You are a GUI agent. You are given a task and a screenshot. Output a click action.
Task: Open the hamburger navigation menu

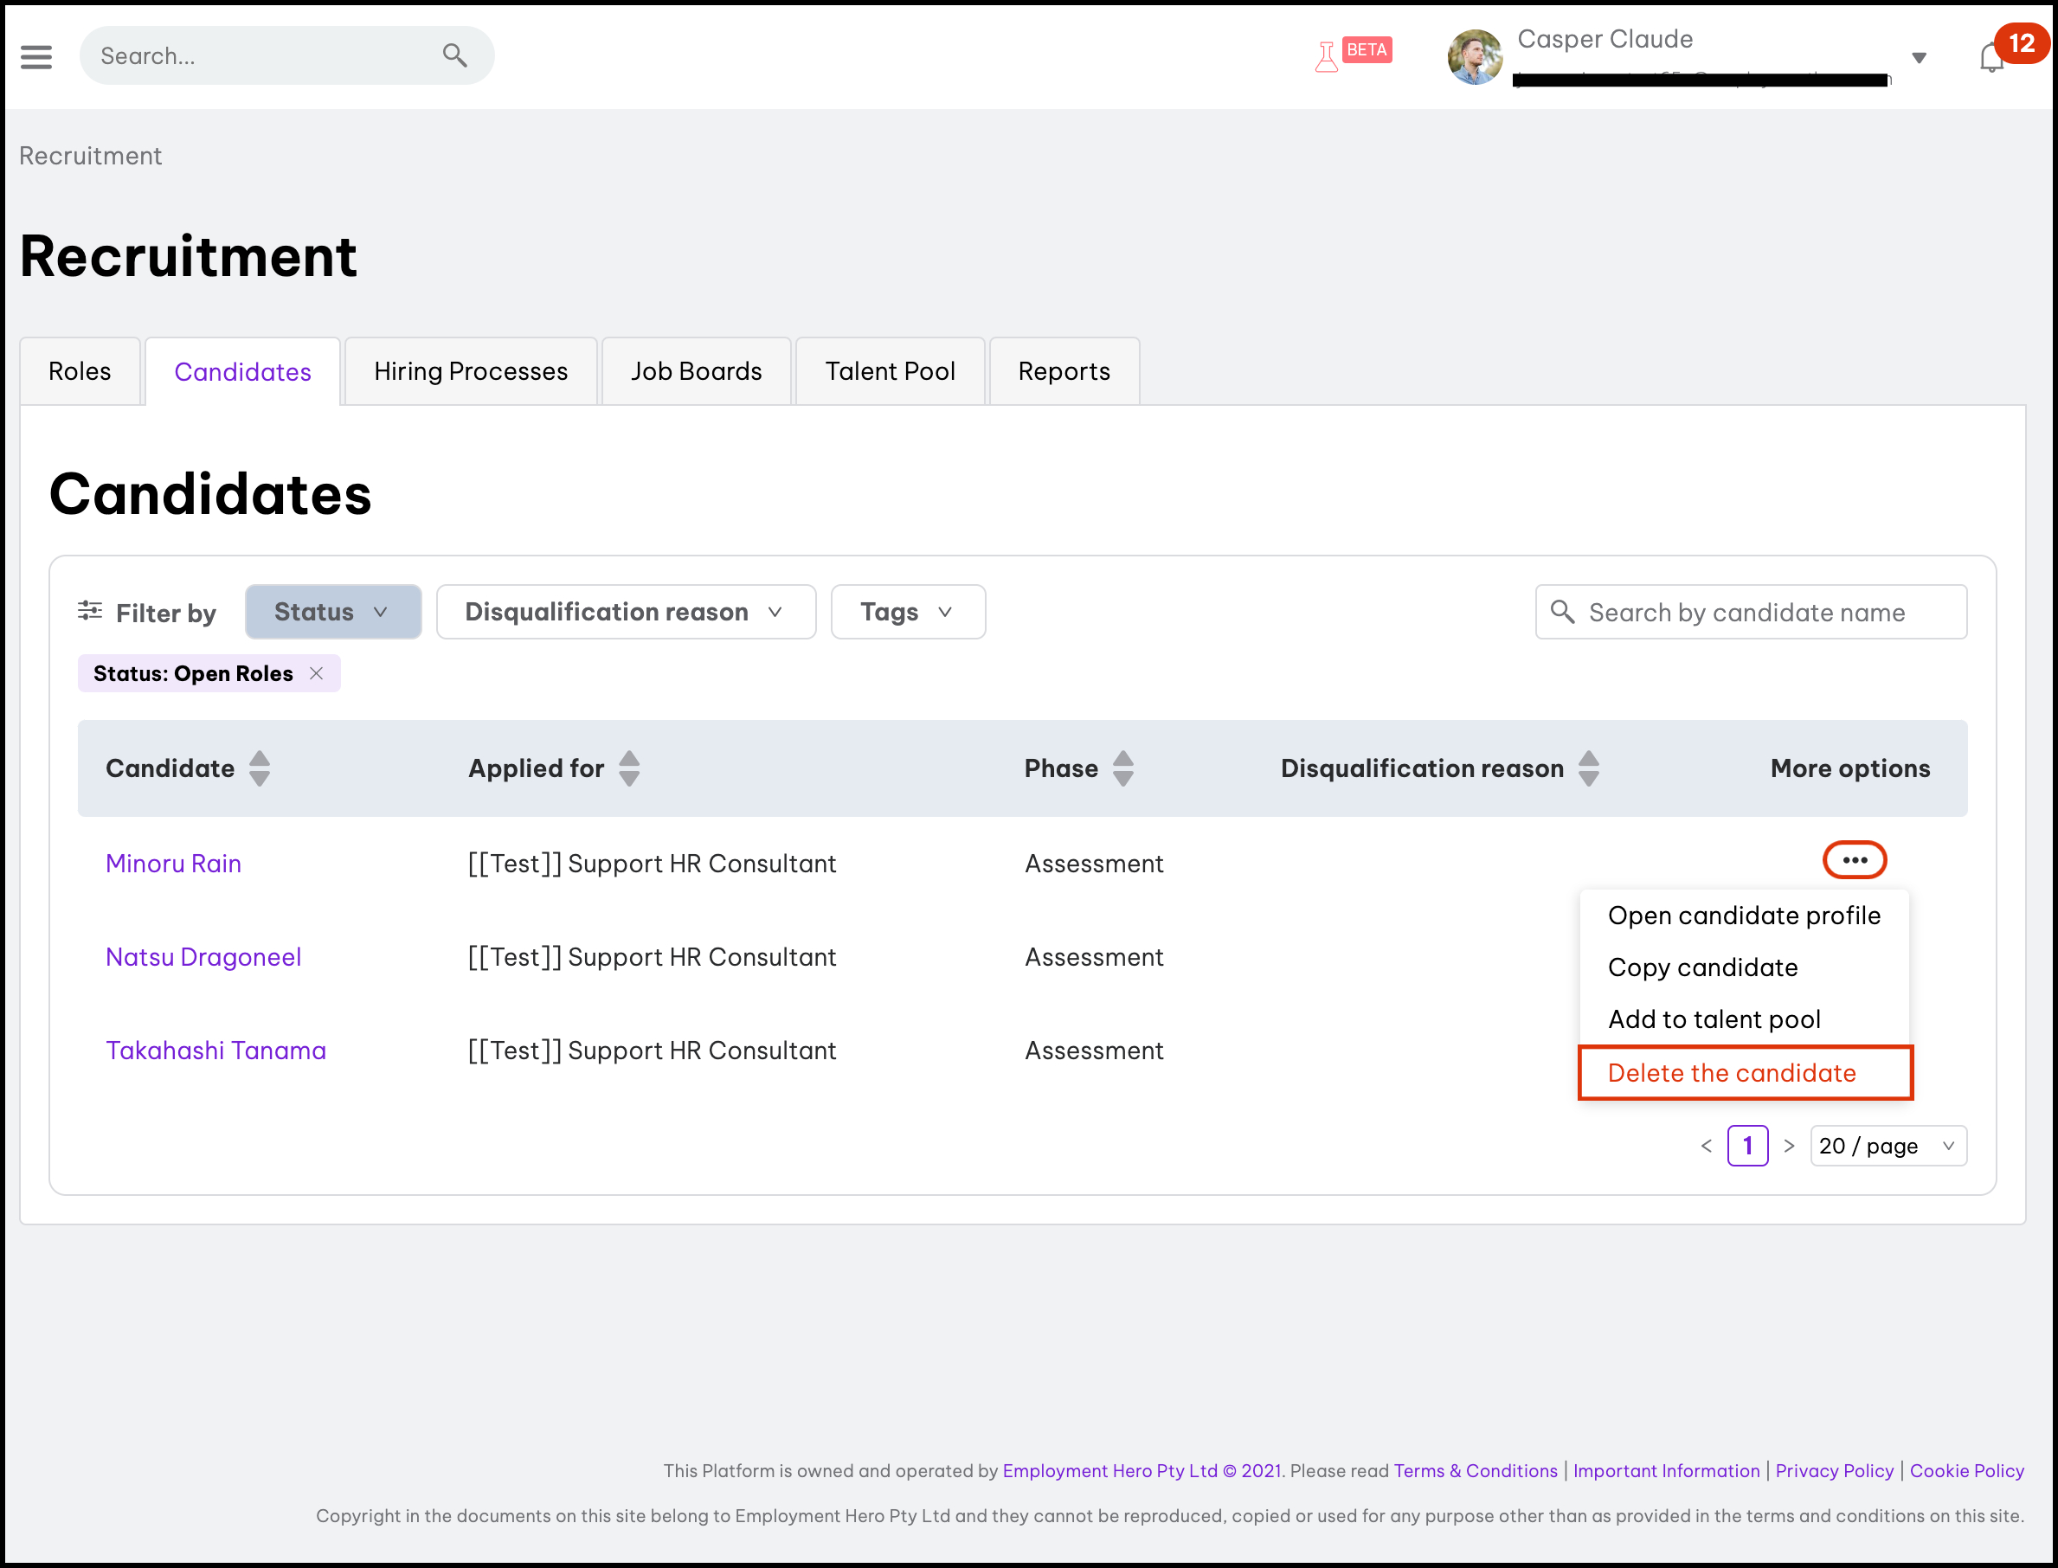pyautogui.click(x=36, y=57)
